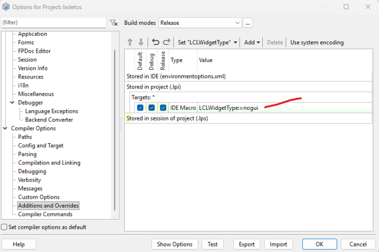
Task: Click the Test button
Action: point(212,244)
